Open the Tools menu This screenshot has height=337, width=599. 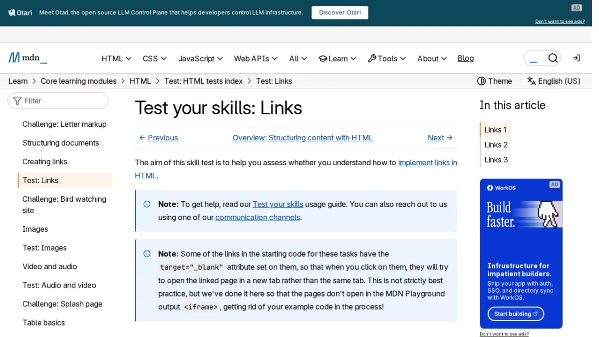point(387,58)
